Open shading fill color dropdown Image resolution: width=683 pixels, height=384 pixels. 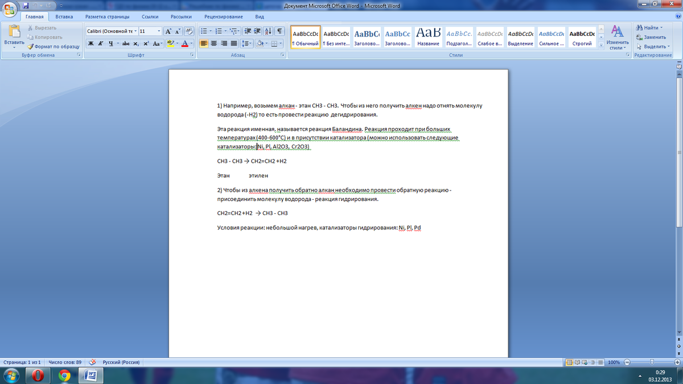tap(266, 44)
